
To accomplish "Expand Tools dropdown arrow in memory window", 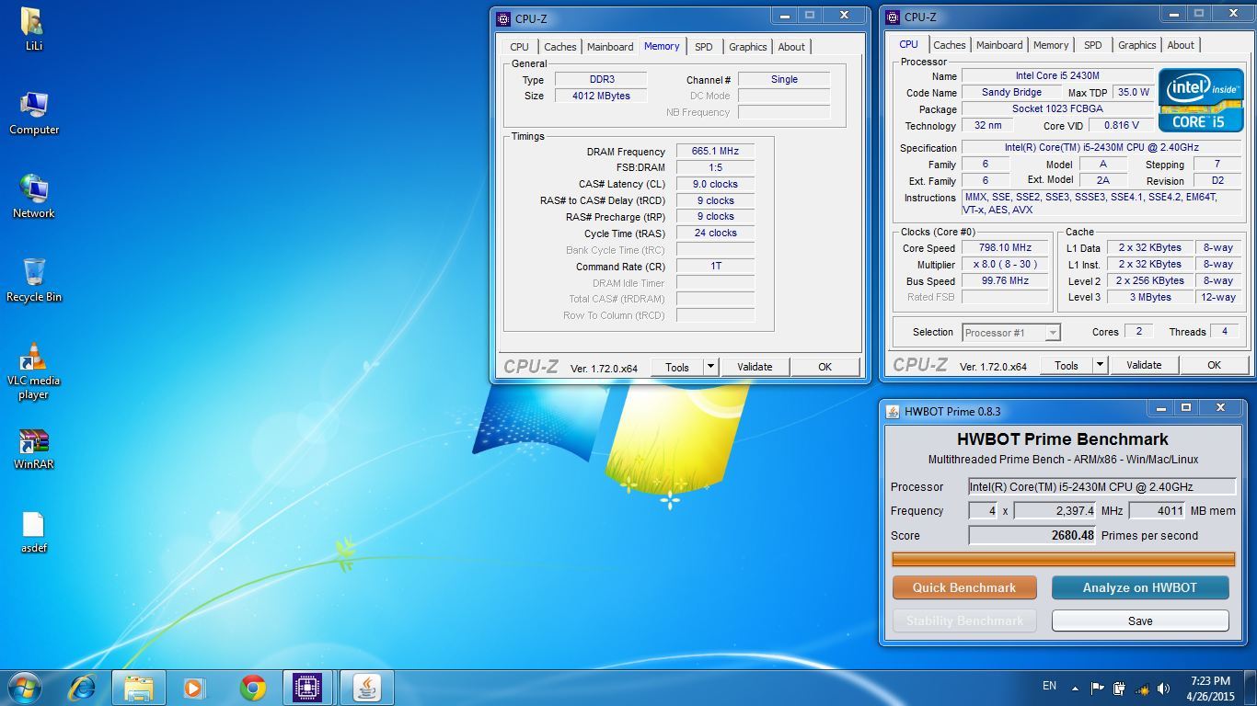I will (710, 367).
